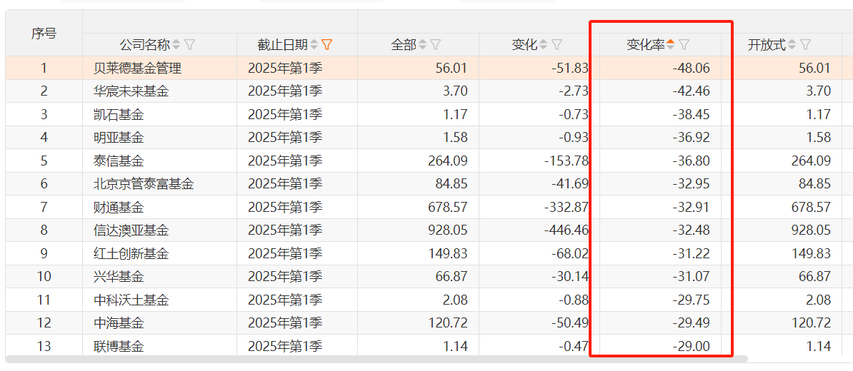Image resolution: width=853 pixels, height=371 pixels.
Task: Open filter for 变化率 column
Action: click(x=685, y=45)
